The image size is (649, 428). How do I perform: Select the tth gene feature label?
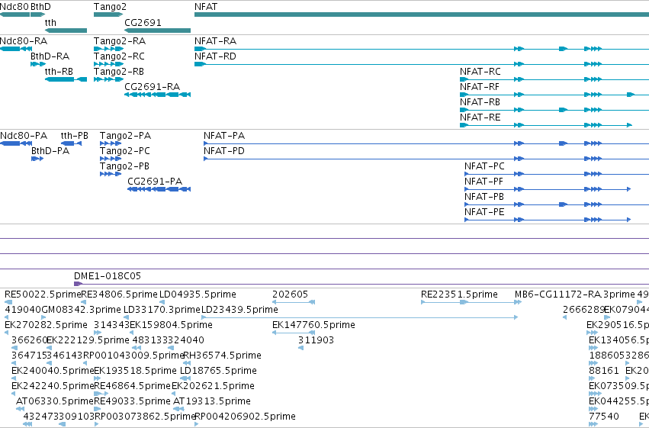(x=50, y=23)
